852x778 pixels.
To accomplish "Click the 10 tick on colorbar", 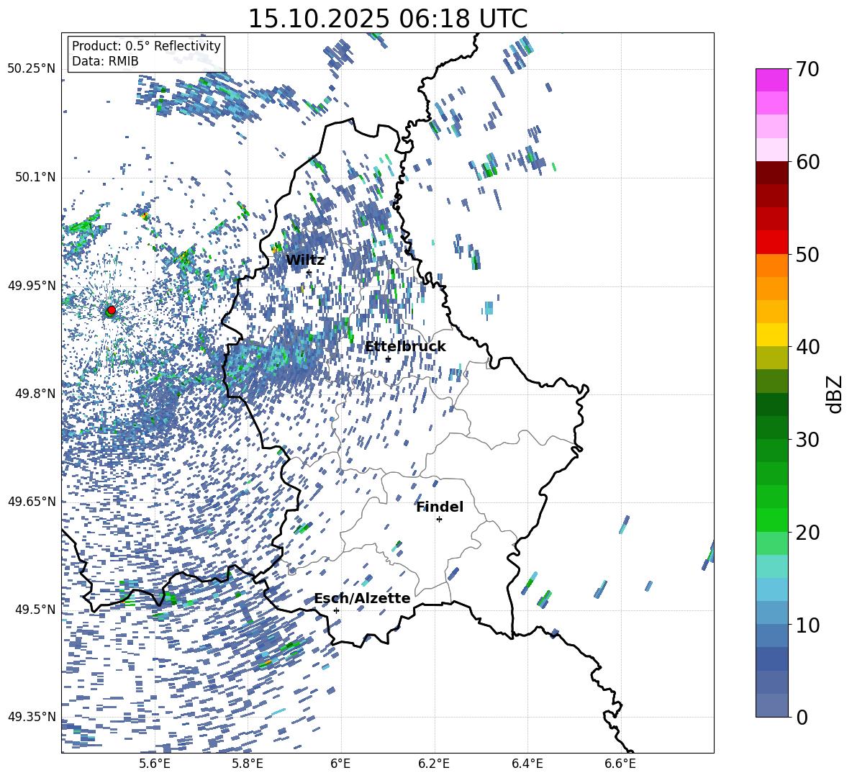I will pyautogui.click(x=807, y=625).
